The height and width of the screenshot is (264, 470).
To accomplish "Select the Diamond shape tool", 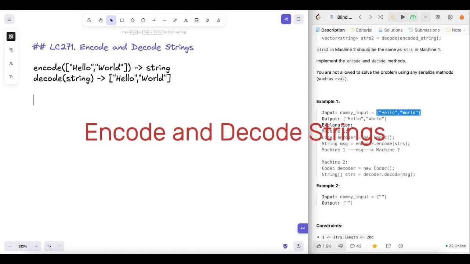I will (133, 20).
